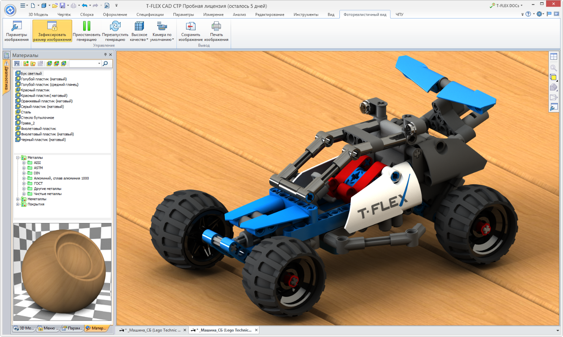Expand the ГОСТ folder

(x=24, y=184)
